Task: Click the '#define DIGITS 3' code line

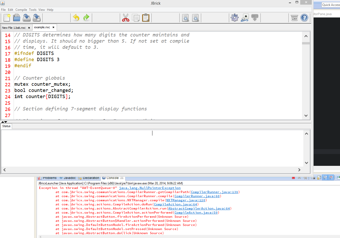Action: pyautogui.click(x=37, y=60)
